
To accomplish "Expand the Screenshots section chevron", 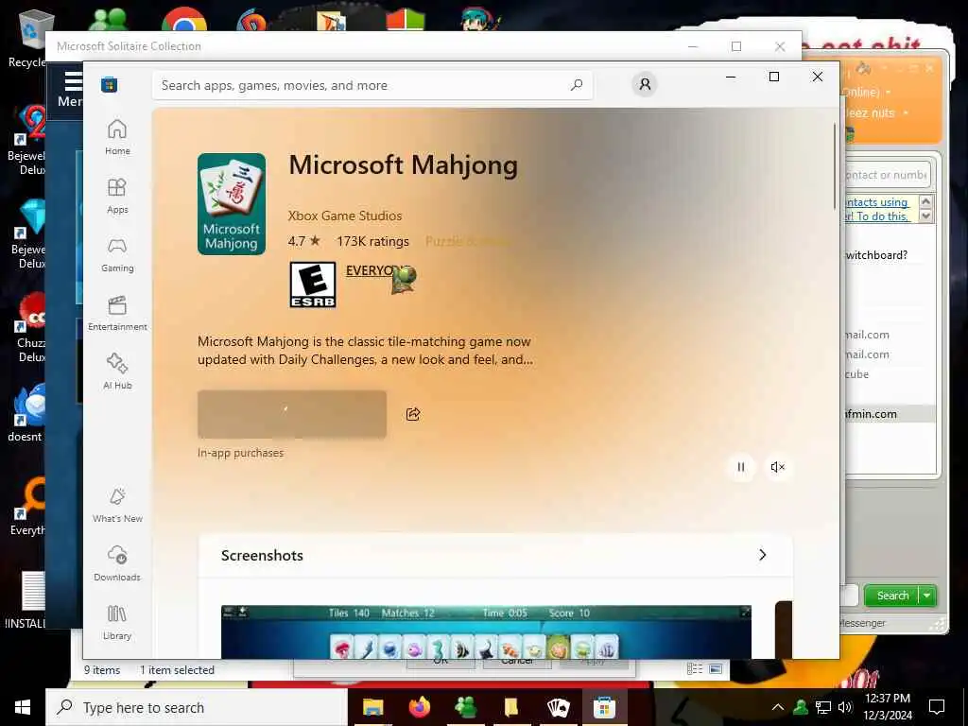I will (763, 555).
